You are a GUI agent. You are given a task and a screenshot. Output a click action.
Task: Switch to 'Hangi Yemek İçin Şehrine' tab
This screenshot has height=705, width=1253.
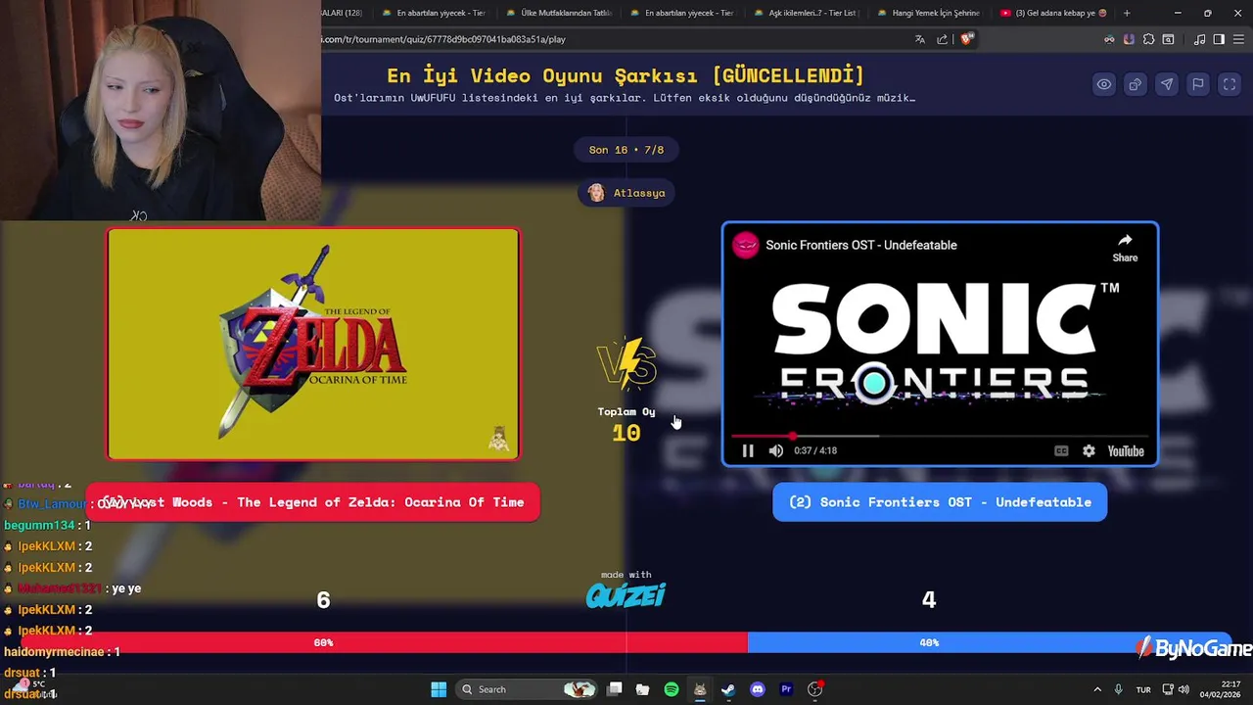click(x=928, y=13)
